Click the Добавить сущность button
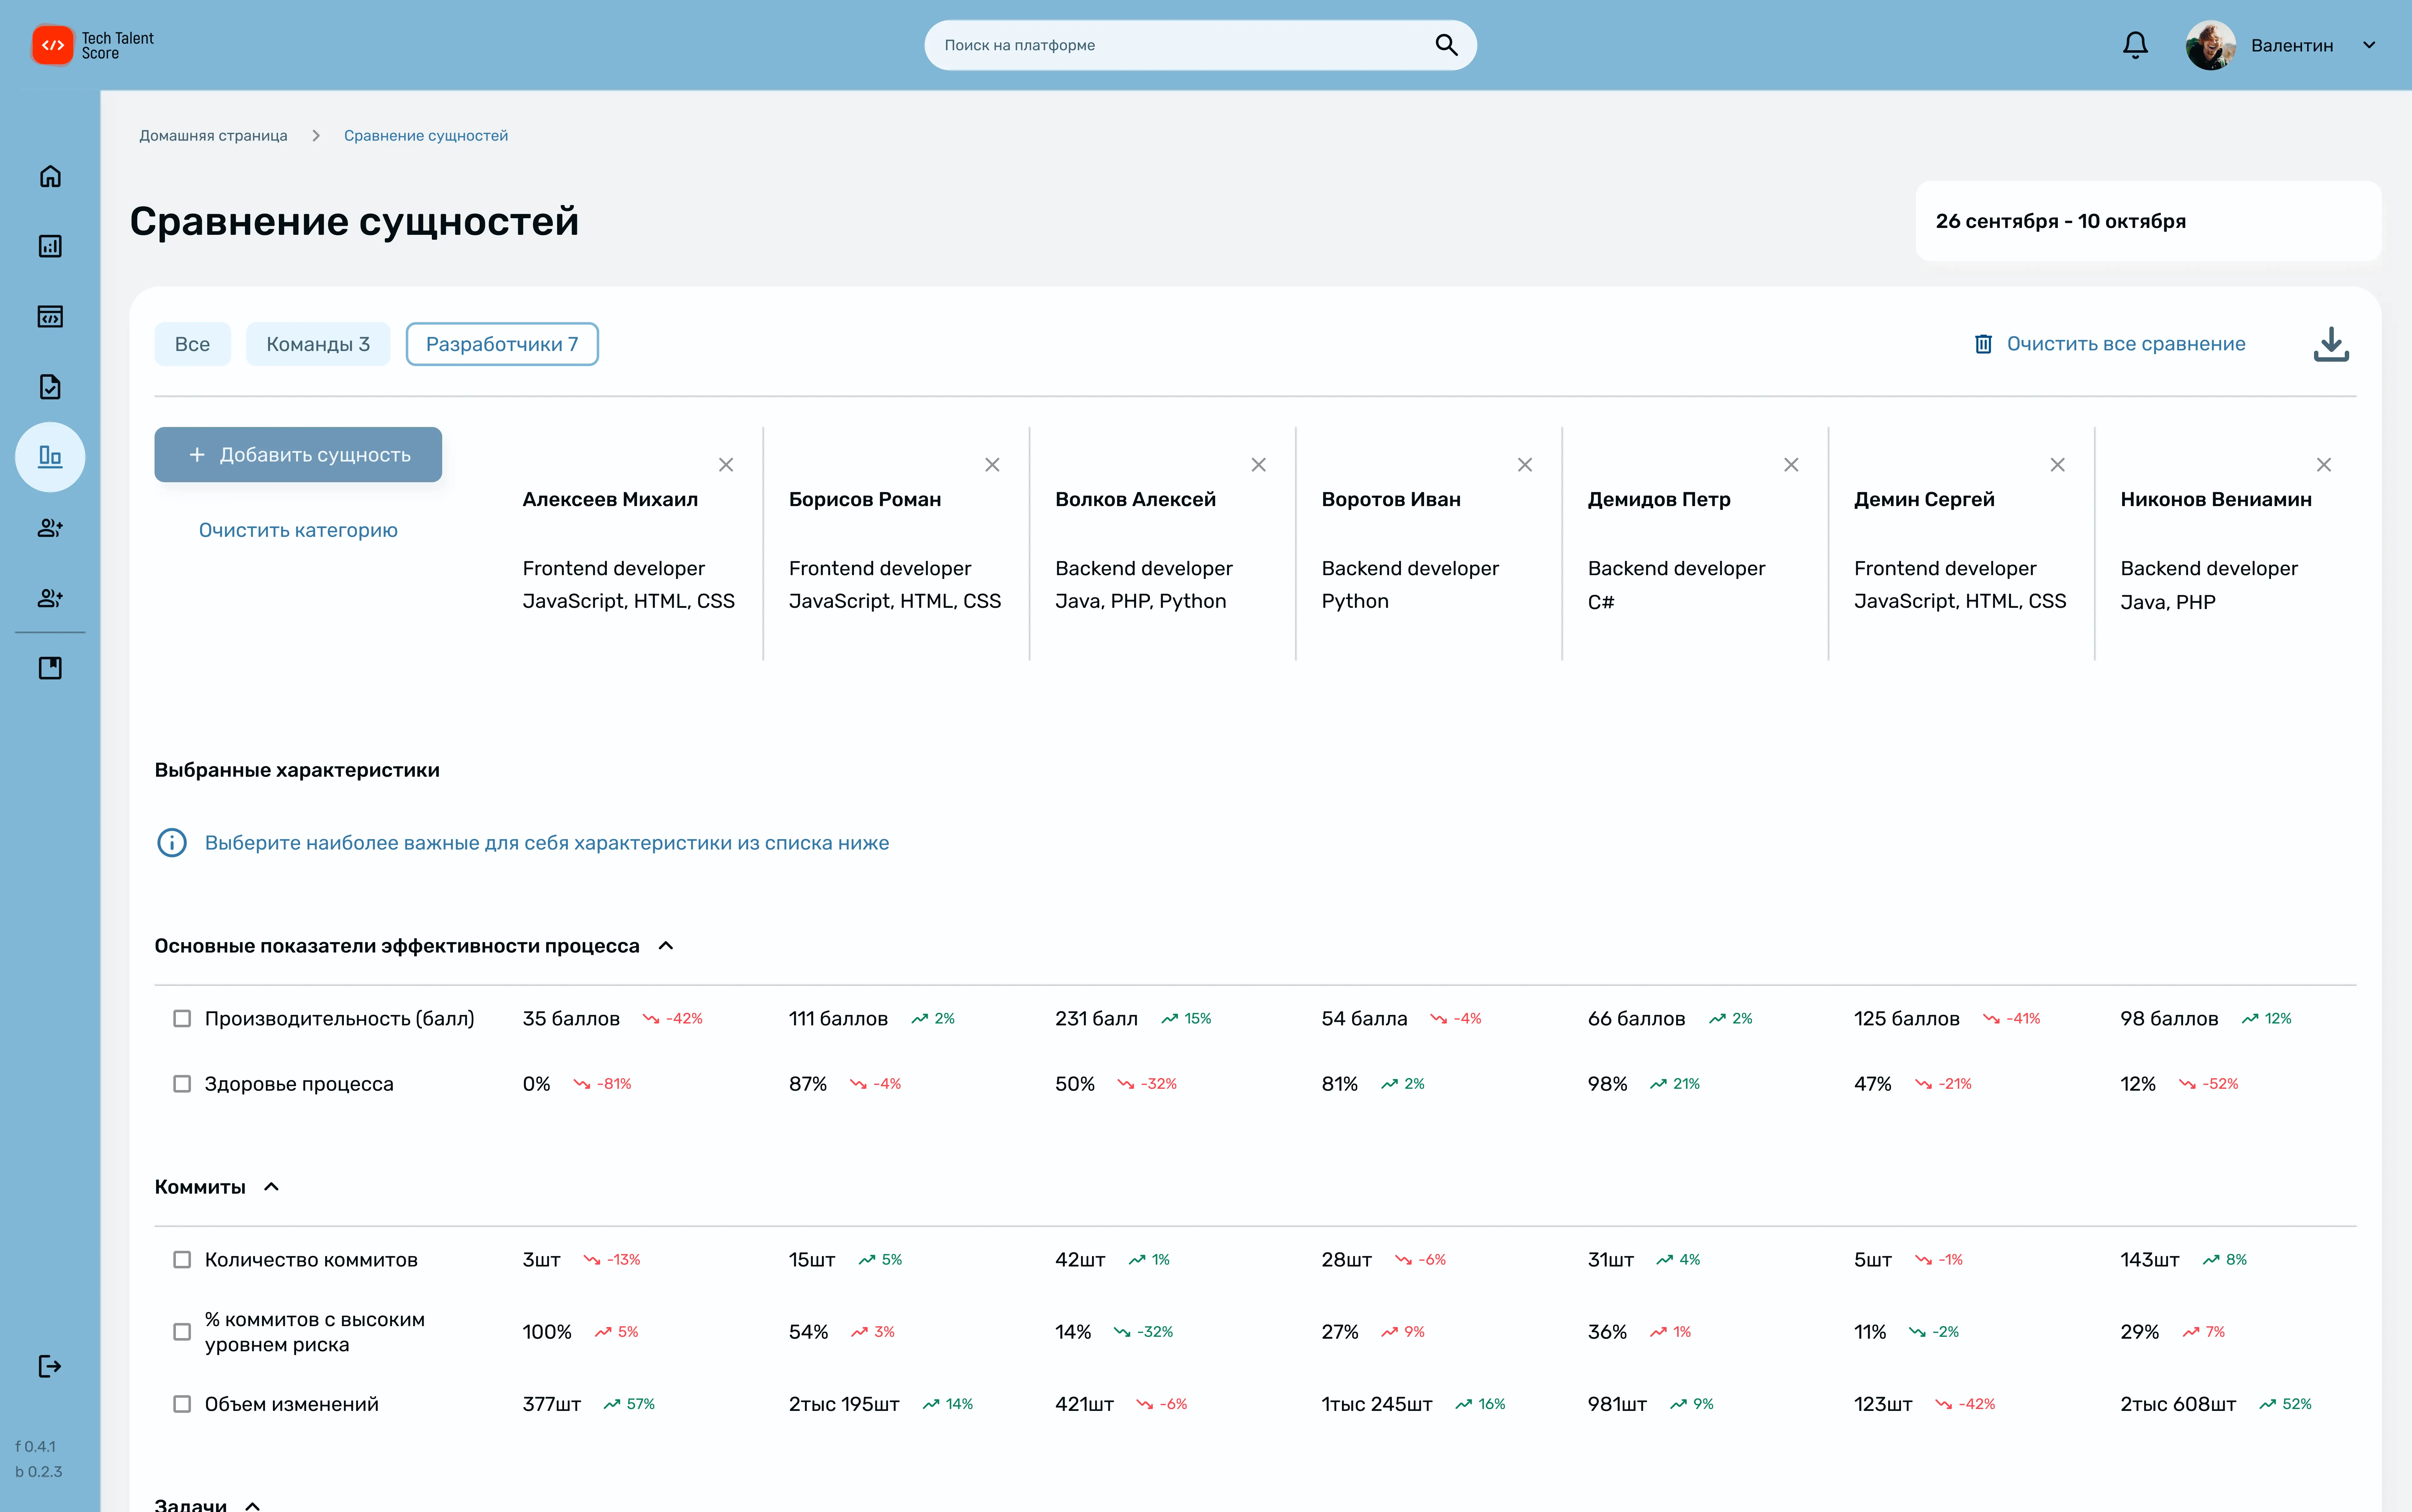 click(298, 455)
